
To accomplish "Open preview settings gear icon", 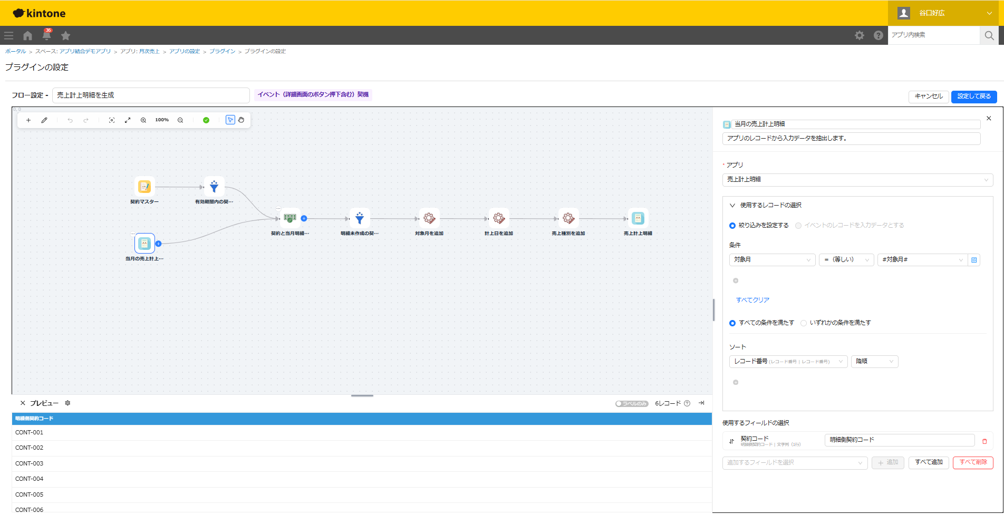I will coord(67,403).
